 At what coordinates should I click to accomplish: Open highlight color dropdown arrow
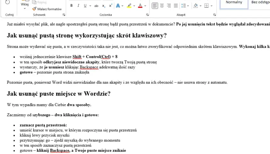point(134,6)
